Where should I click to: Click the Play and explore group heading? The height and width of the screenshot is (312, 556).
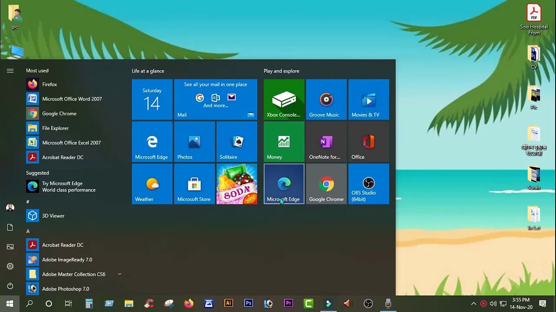281,71
